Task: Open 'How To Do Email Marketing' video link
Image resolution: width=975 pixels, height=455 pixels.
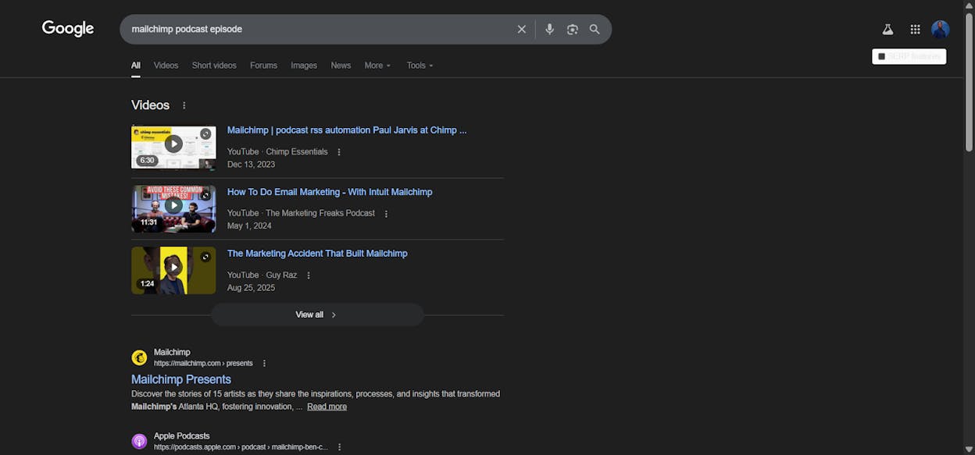Action: [x=330, y=192]
